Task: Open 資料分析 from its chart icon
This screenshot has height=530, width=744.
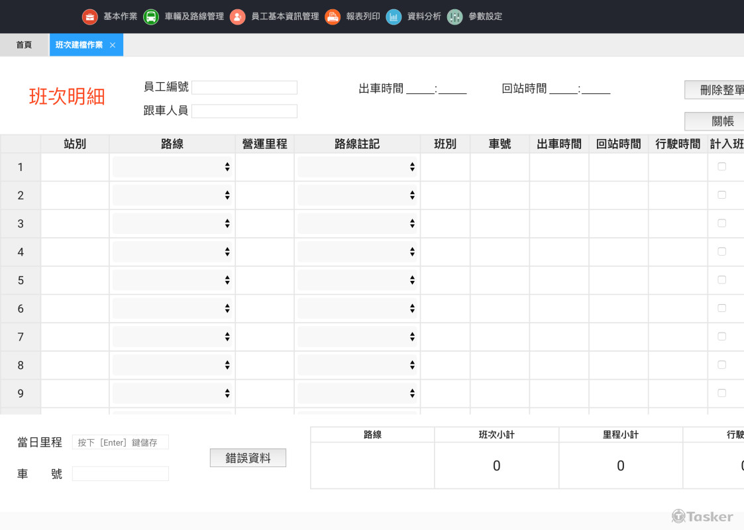Action: click(x=394, y=17)
